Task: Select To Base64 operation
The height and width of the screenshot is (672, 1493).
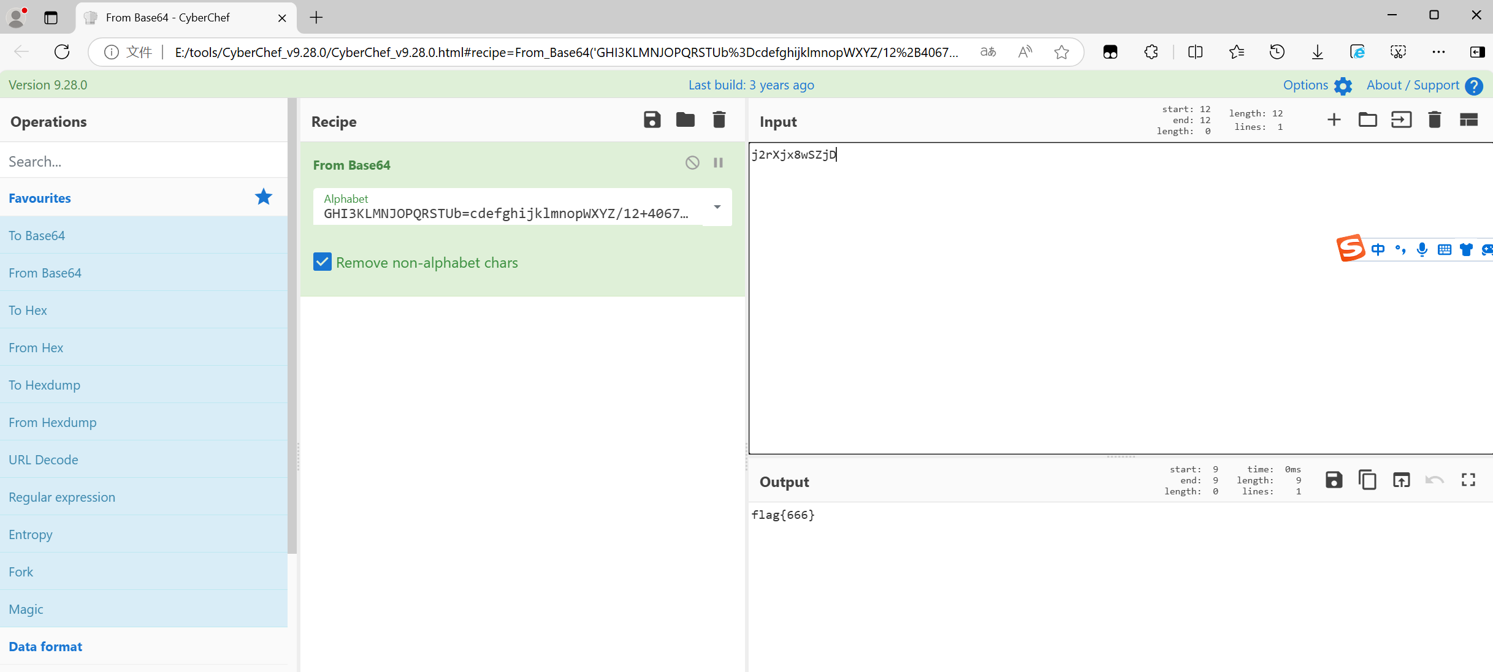Action: click(143, 235)
